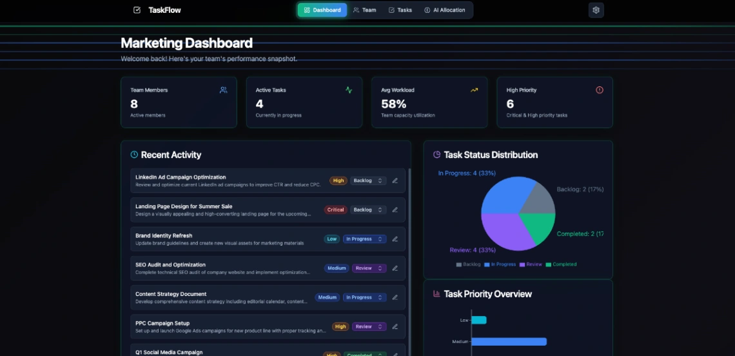Click the Team Members people icon

click(x=223, y=90)
